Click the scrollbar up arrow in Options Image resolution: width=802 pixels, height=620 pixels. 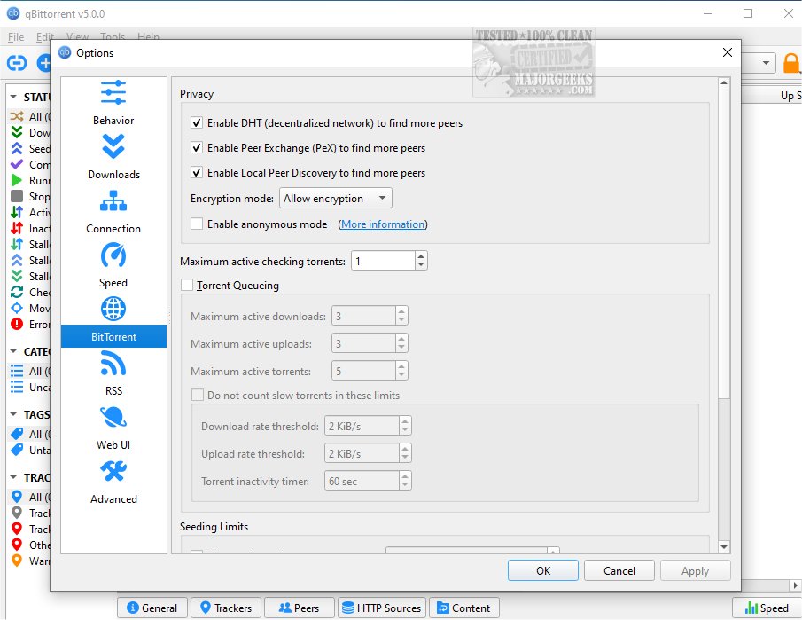click(x=724, y=83)
